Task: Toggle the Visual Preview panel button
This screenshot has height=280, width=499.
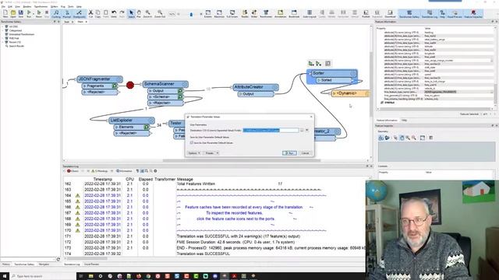Action: point(455,13)
